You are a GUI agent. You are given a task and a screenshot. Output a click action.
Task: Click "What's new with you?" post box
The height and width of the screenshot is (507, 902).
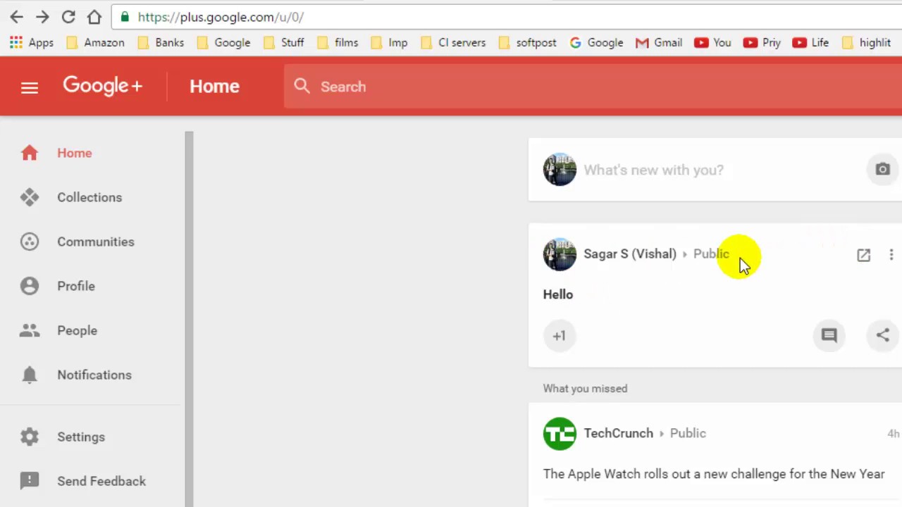pyautogui.click(x=653, y=170)
